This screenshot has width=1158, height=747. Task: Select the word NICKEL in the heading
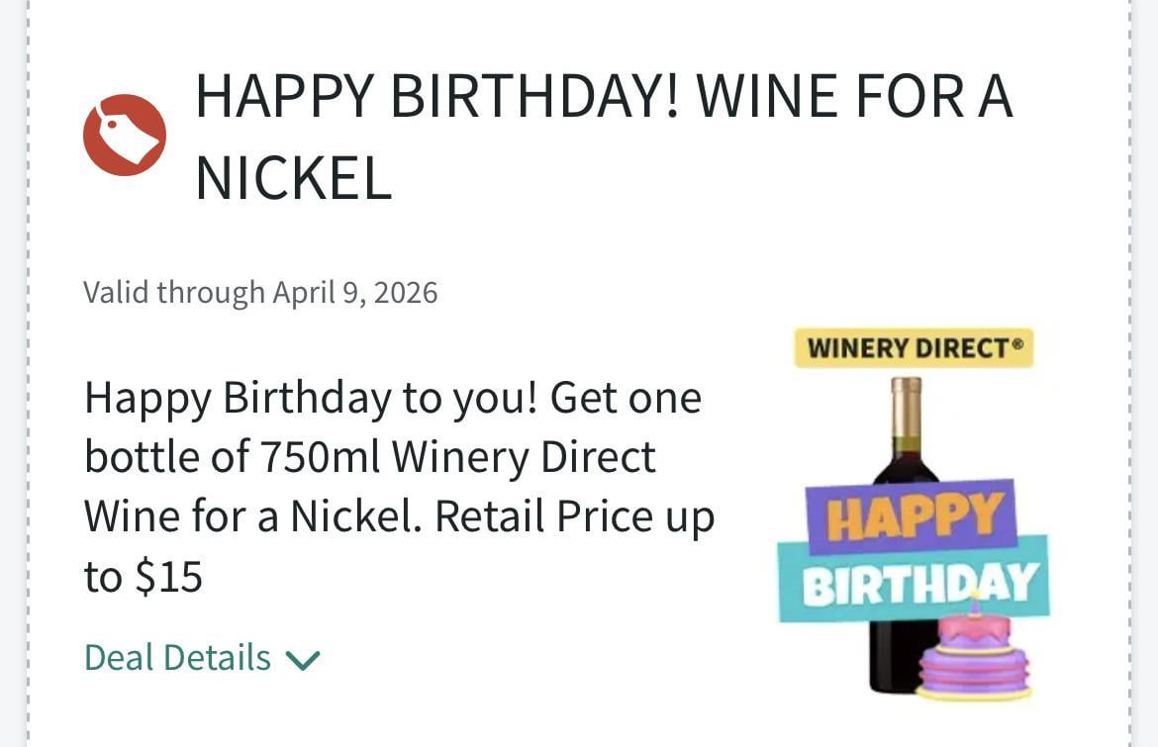pos(294,178)
